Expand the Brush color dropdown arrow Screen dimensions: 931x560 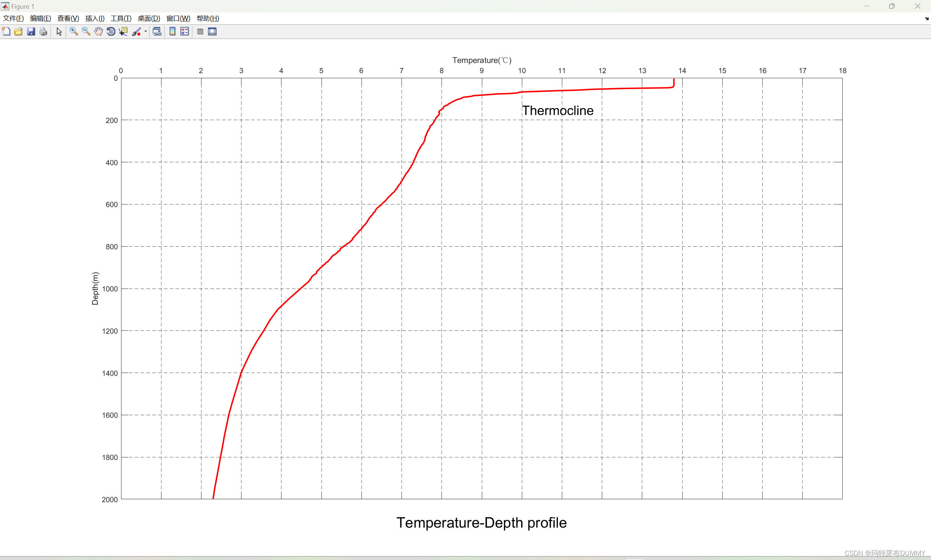(145, 32)
